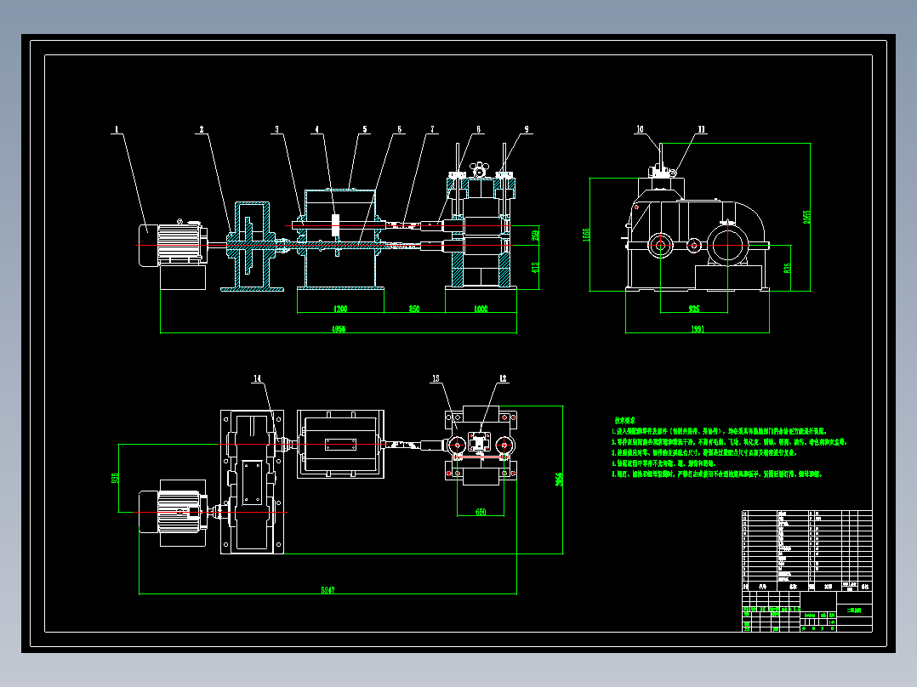Select the vertical dimension value "613"
The width and height of the screenshot is (917, 687).
pos(535,267)
